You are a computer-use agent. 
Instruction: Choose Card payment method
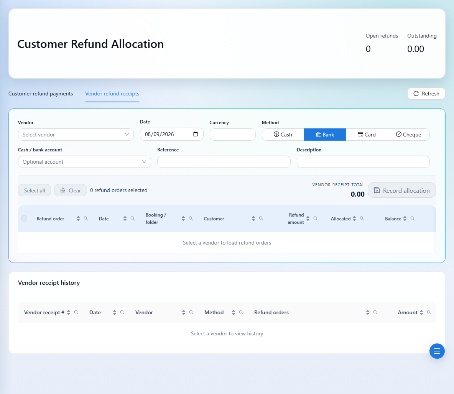367,135
